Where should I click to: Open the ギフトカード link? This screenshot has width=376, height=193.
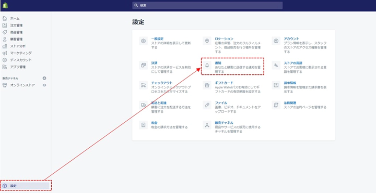pos(224,83)
